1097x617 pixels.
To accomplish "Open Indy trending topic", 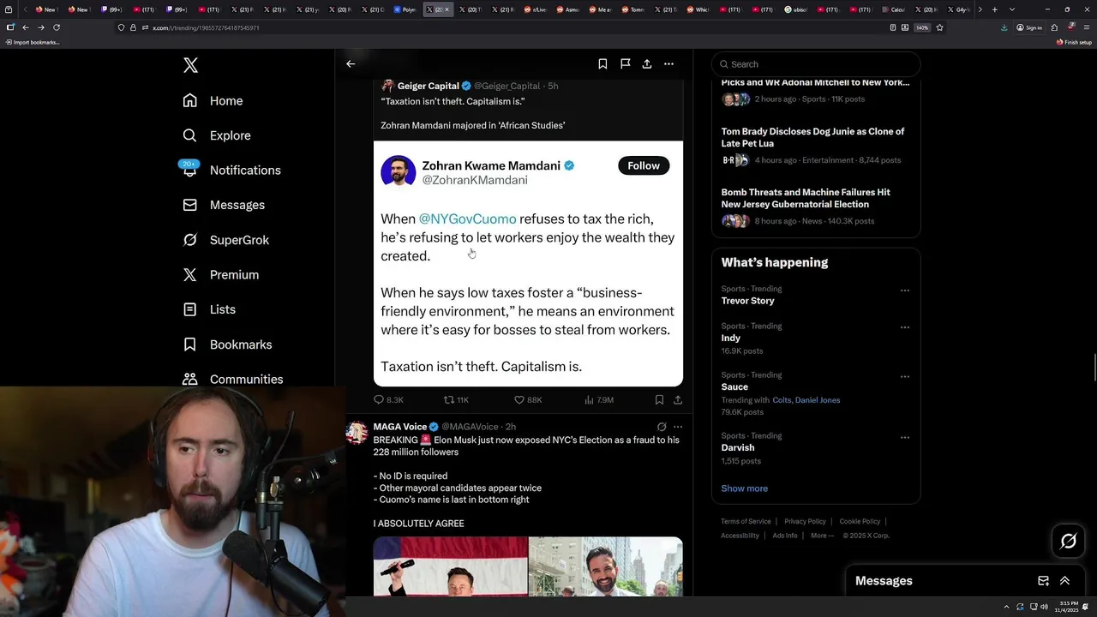I will (x=731, y=338).
